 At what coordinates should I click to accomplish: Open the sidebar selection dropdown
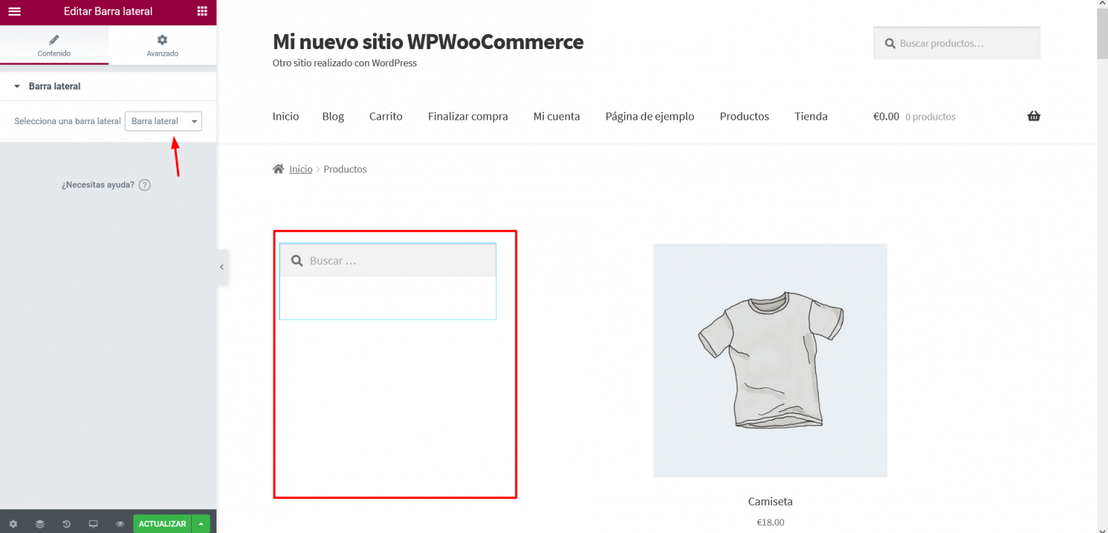[163, 121]
